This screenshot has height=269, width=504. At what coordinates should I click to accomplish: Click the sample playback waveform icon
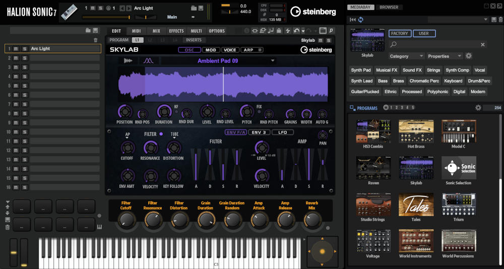[x=128, y=61]
